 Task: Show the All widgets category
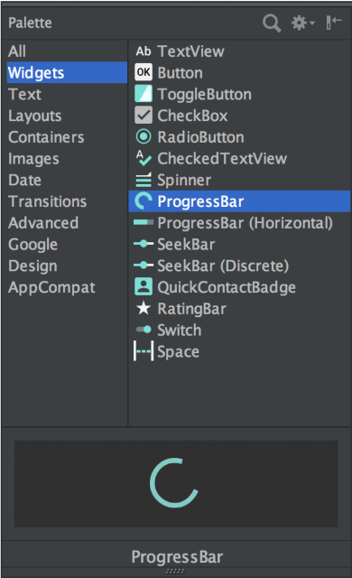17,51
